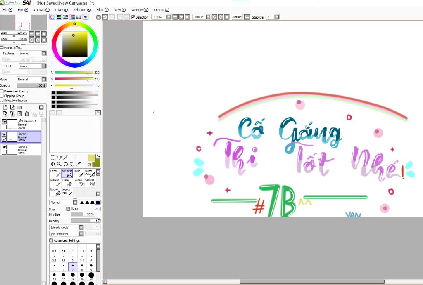
Task: Select the Marker tool
Action: tap(55, 182)
